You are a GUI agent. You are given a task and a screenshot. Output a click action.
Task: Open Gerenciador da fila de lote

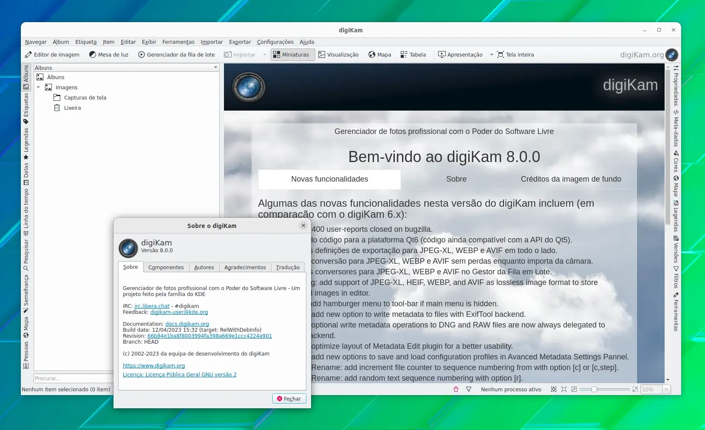click(x=176, y=54)
